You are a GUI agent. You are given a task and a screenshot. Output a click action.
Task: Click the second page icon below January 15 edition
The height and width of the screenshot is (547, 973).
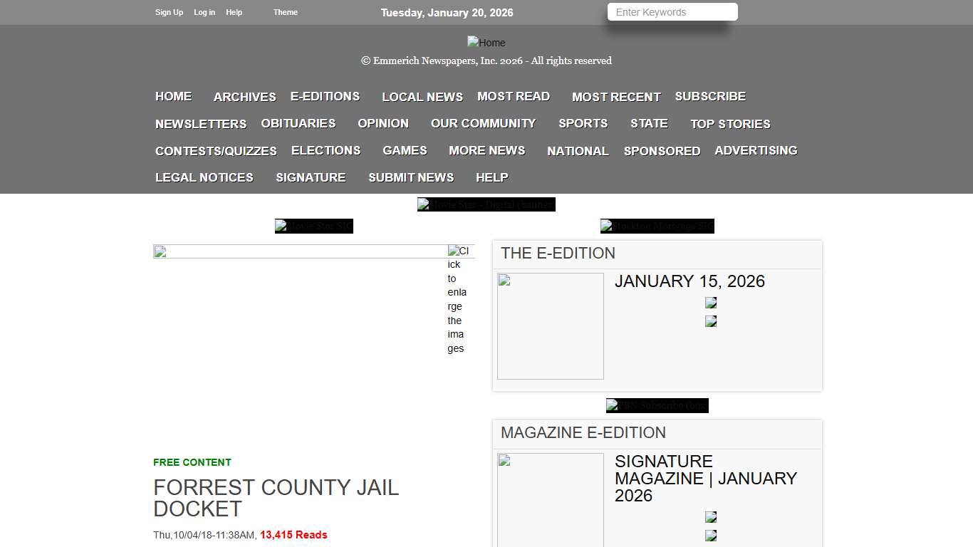[710, 321]
